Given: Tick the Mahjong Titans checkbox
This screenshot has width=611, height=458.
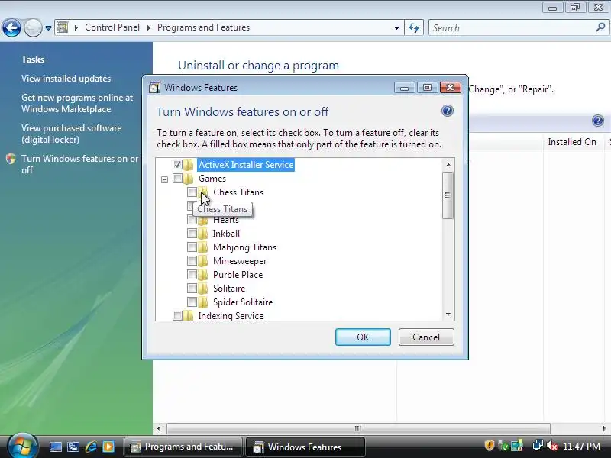Looking at the screenshot, I should [x=192, y=247].
